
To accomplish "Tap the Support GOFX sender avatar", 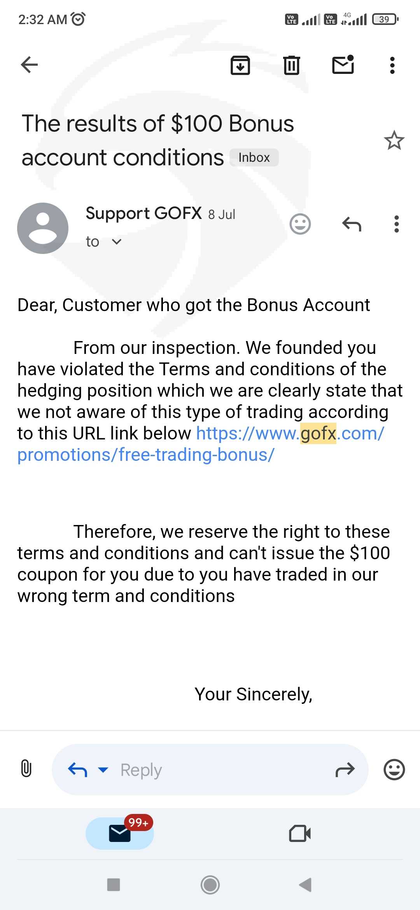I will click(43, 228).
